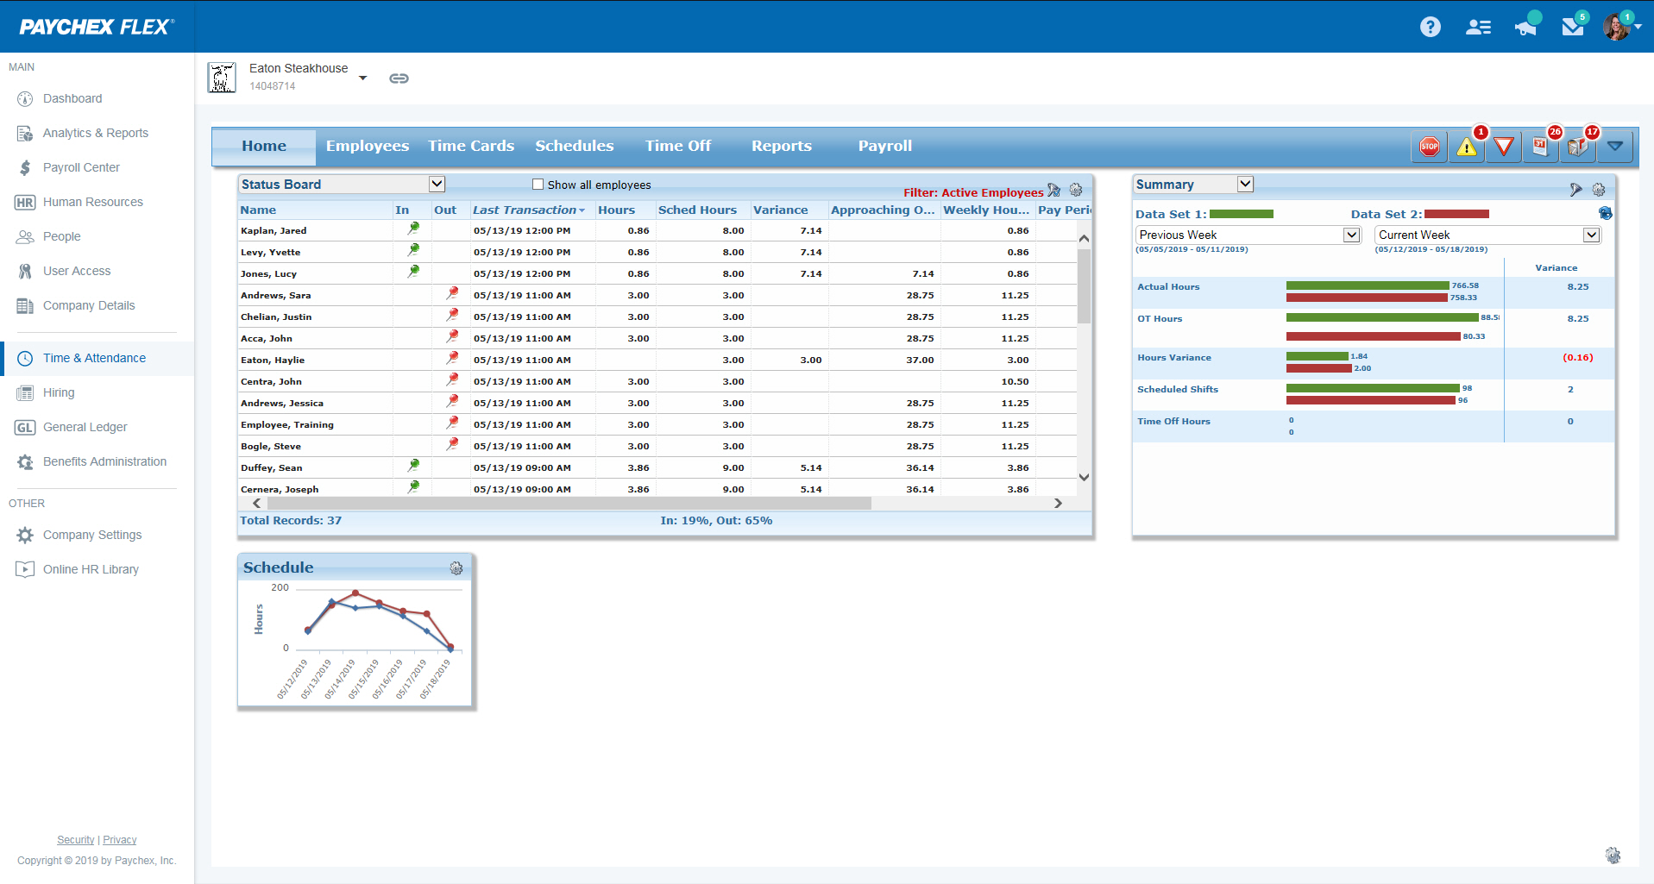
Task: Enable the Show all employees checkbox
Action: click(538, 185)
